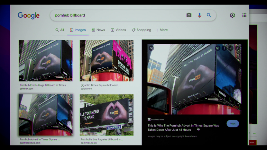Start voice search with the microphone icon
This screenshot has width=267, height=150.
point(199,15)
